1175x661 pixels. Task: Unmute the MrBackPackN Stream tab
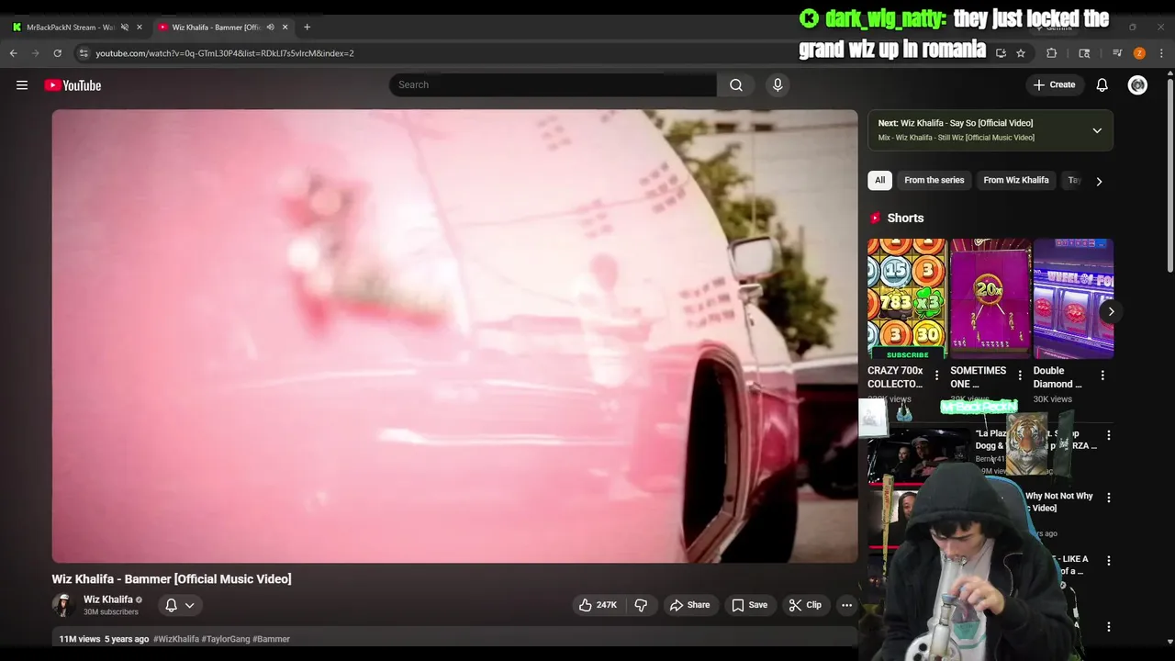click(x=125, y=27)
